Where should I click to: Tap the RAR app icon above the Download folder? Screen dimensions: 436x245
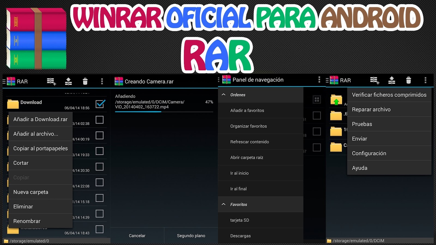[x=11, y=81]
